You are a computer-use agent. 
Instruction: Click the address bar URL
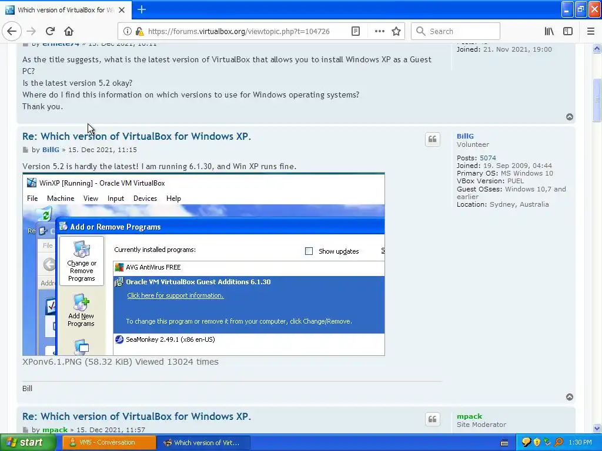click(x=239, y=32)
